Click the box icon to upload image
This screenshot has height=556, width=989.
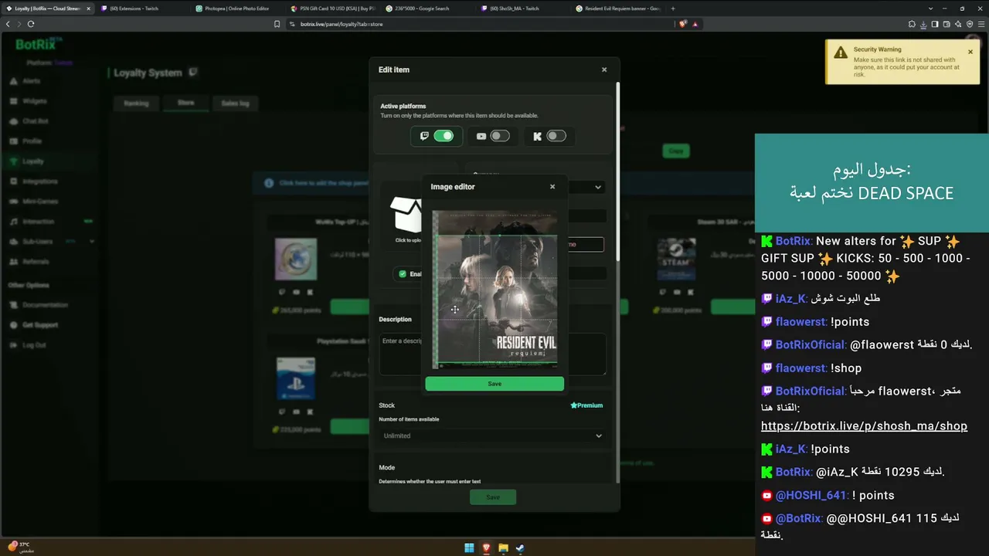[406, 215]
